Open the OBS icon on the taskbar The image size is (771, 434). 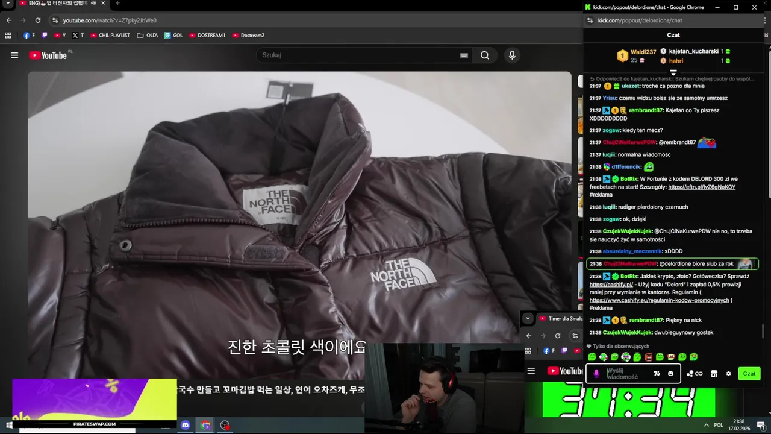click(225, 425)
